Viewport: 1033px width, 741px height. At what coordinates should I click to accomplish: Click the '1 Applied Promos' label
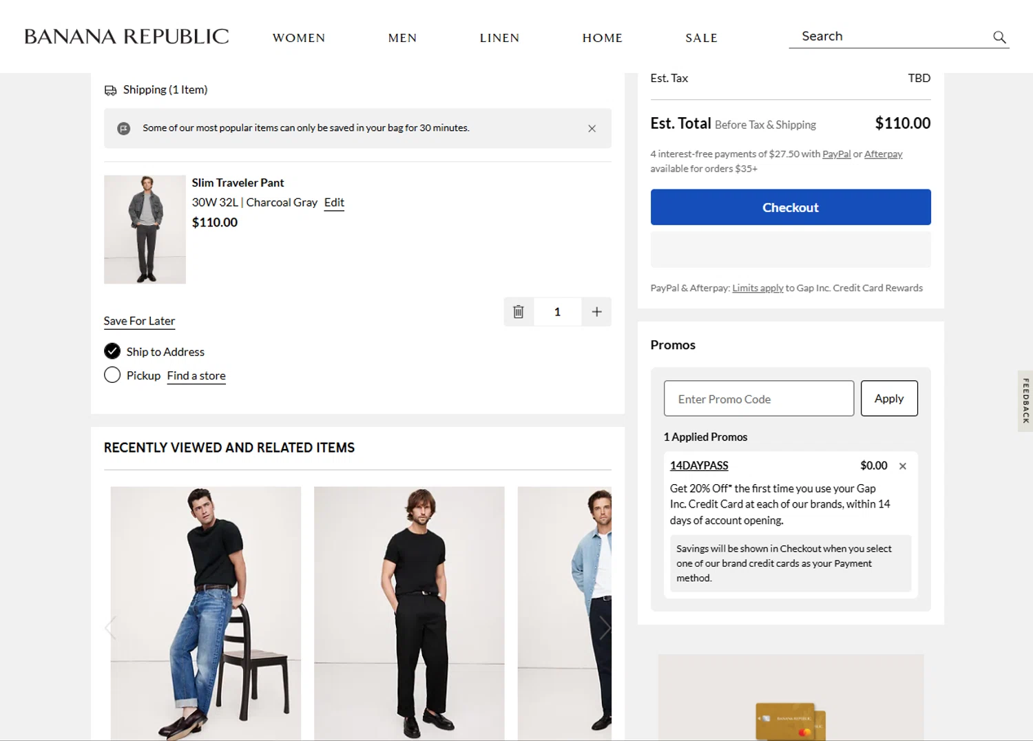tap(705, 437)
